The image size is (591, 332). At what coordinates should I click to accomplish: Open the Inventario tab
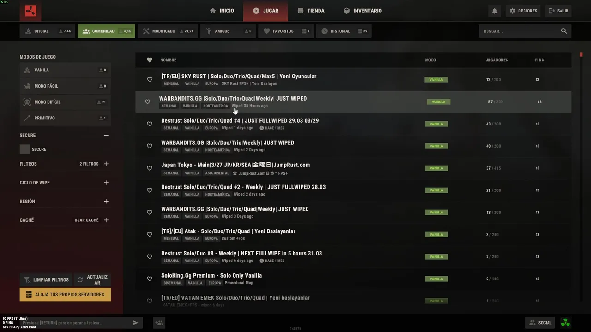pyautogui.click(x=362, y=11)
